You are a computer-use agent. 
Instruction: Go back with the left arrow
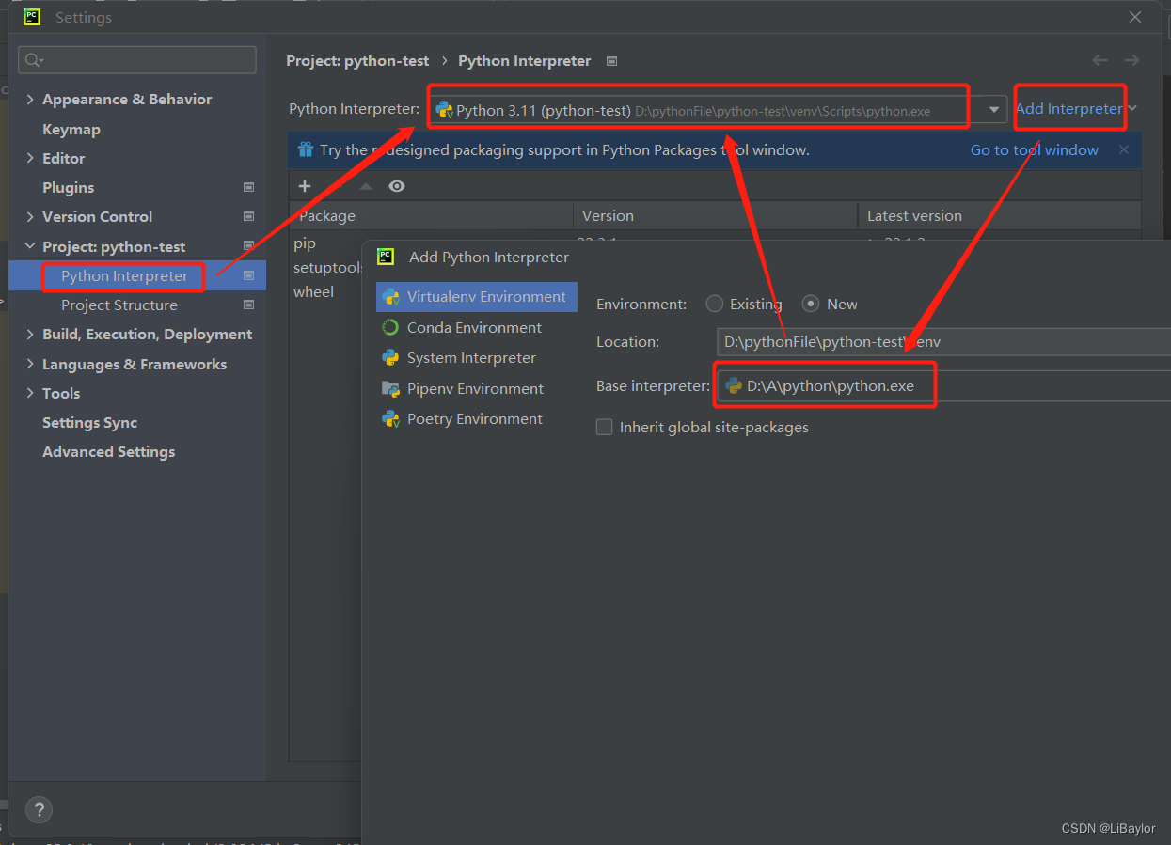click(x=1100, y=60)
